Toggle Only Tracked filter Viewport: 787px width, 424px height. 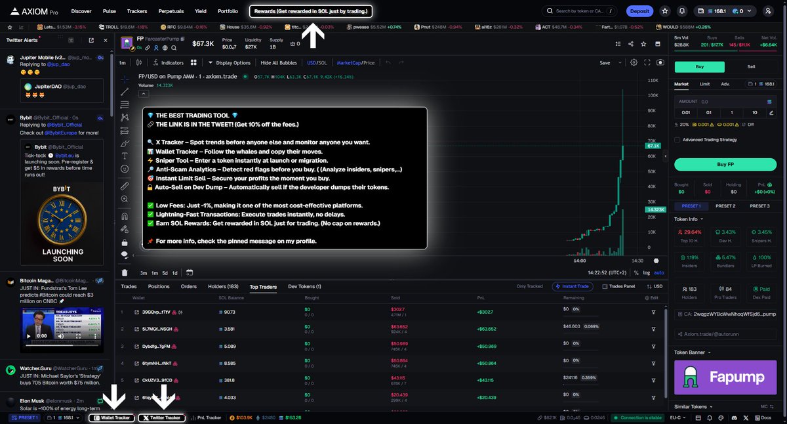click(x=529, y=286)
